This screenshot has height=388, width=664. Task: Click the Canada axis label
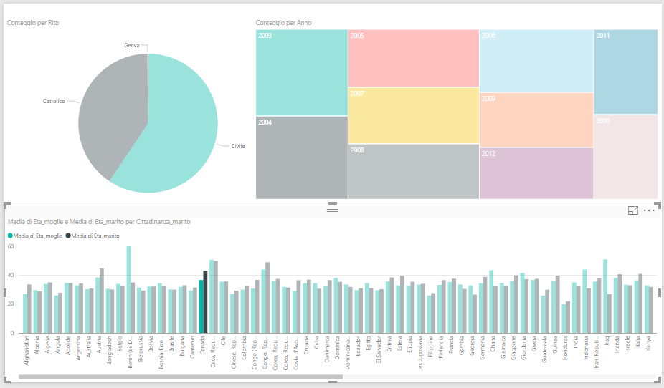pyautogui.click(x=202, y=345)
